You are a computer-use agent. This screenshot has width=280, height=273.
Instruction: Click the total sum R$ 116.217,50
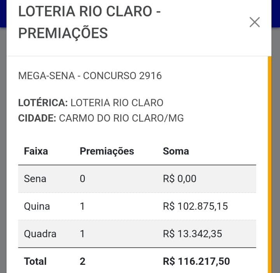[196, 261]
